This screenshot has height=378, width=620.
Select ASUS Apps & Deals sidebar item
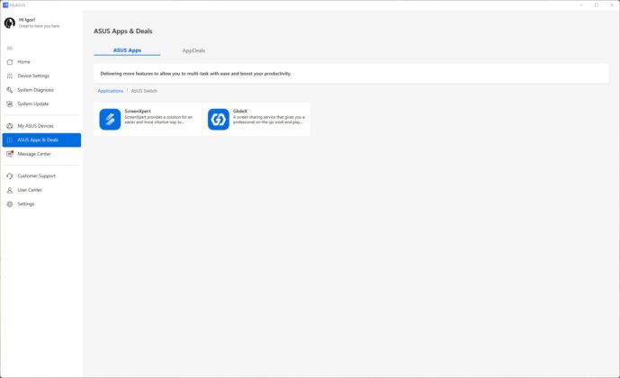[41, 140]
